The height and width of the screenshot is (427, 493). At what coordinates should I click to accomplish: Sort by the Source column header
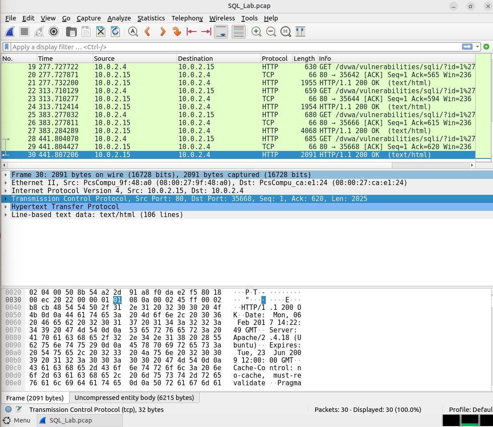134,59
